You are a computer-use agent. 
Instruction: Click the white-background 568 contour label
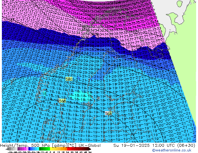tap(108, 113)
